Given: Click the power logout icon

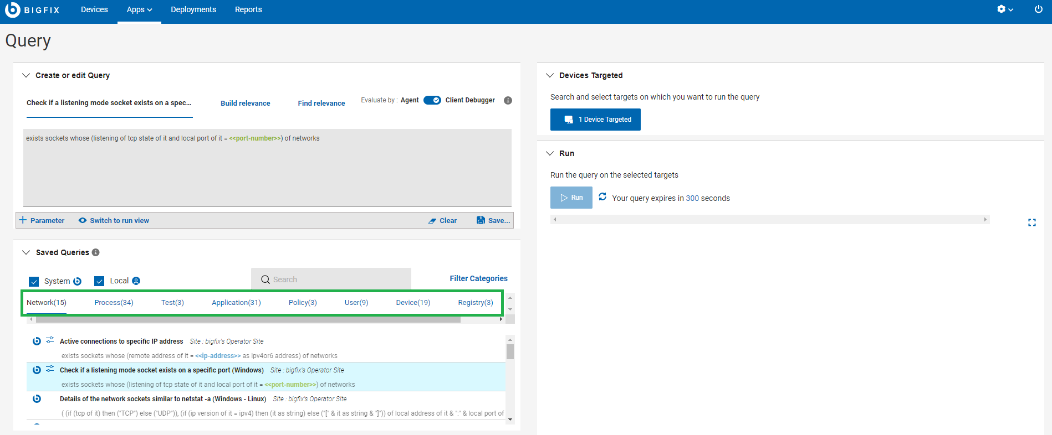Looking at the screenshot, I should [x=1038, y=9].
